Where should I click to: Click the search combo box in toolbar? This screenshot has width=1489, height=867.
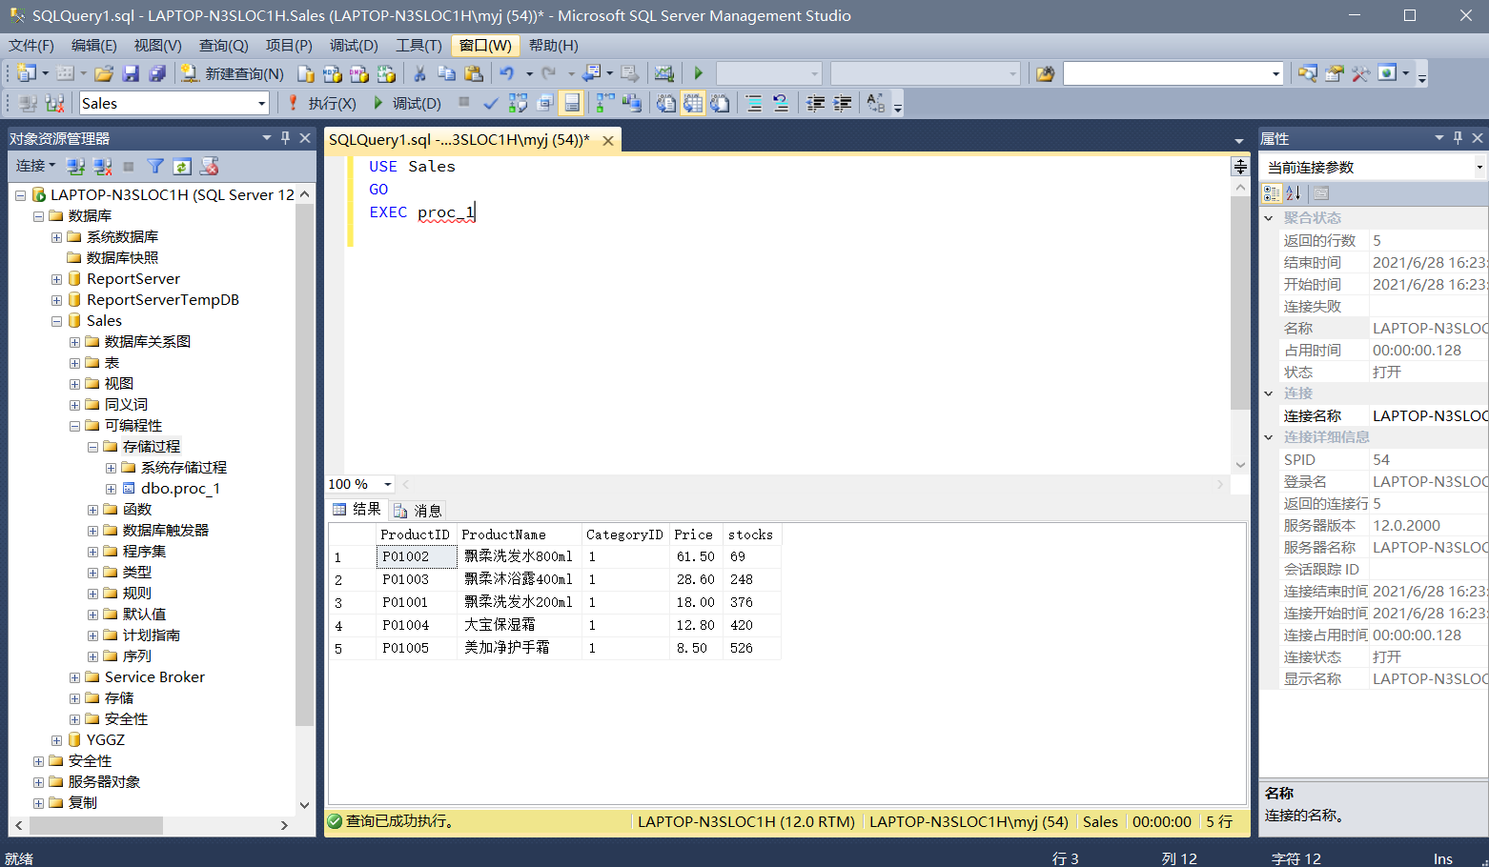tap(1173, 73)
